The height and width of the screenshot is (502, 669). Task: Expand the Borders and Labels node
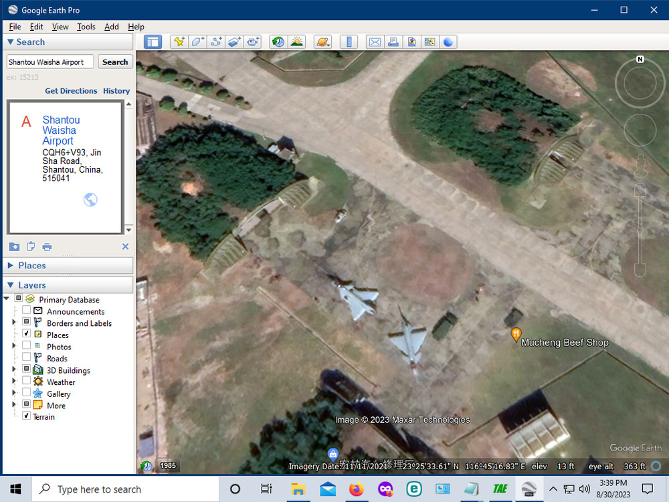(13, 322)
